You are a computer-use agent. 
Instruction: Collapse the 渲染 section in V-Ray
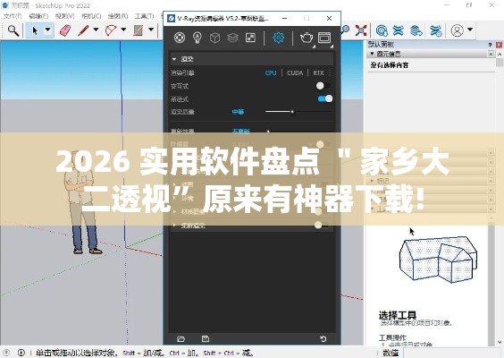[174, 59]
